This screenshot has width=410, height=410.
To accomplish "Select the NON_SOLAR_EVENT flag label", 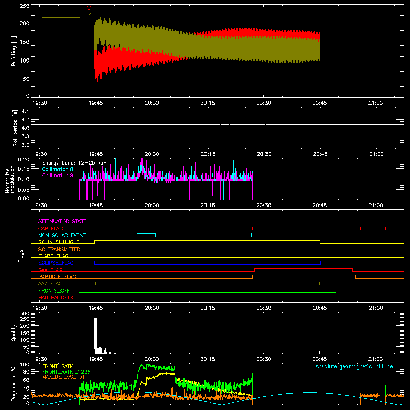I will pyautogui.click(x=62, y=235).
